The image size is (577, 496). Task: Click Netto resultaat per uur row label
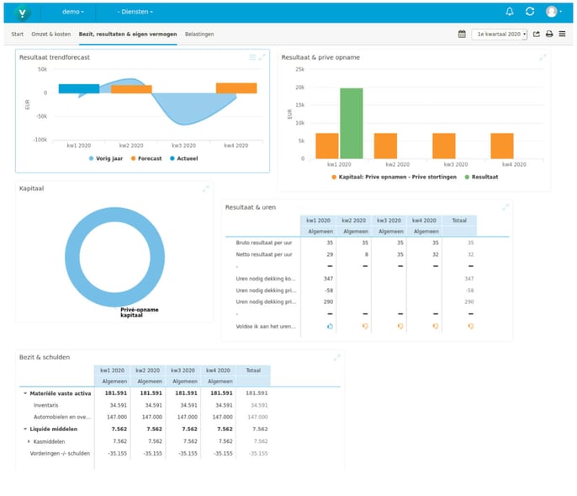(x=264, y=254)
